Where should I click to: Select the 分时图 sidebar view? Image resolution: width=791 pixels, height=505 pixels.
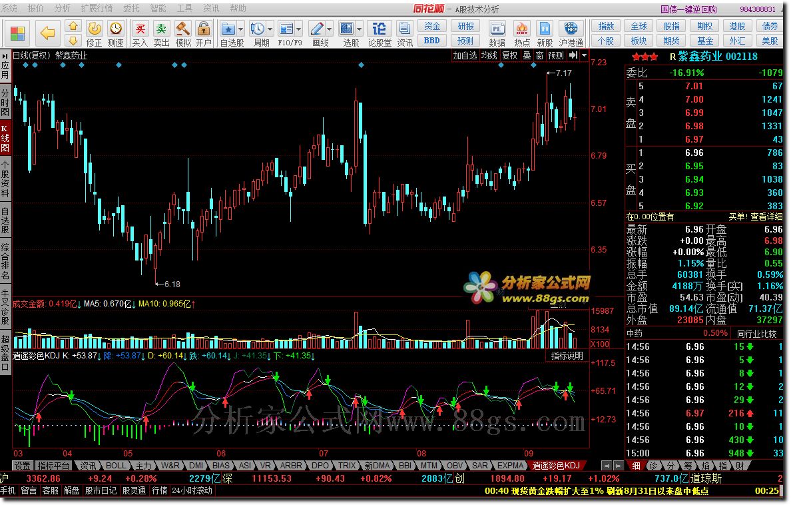5,102
